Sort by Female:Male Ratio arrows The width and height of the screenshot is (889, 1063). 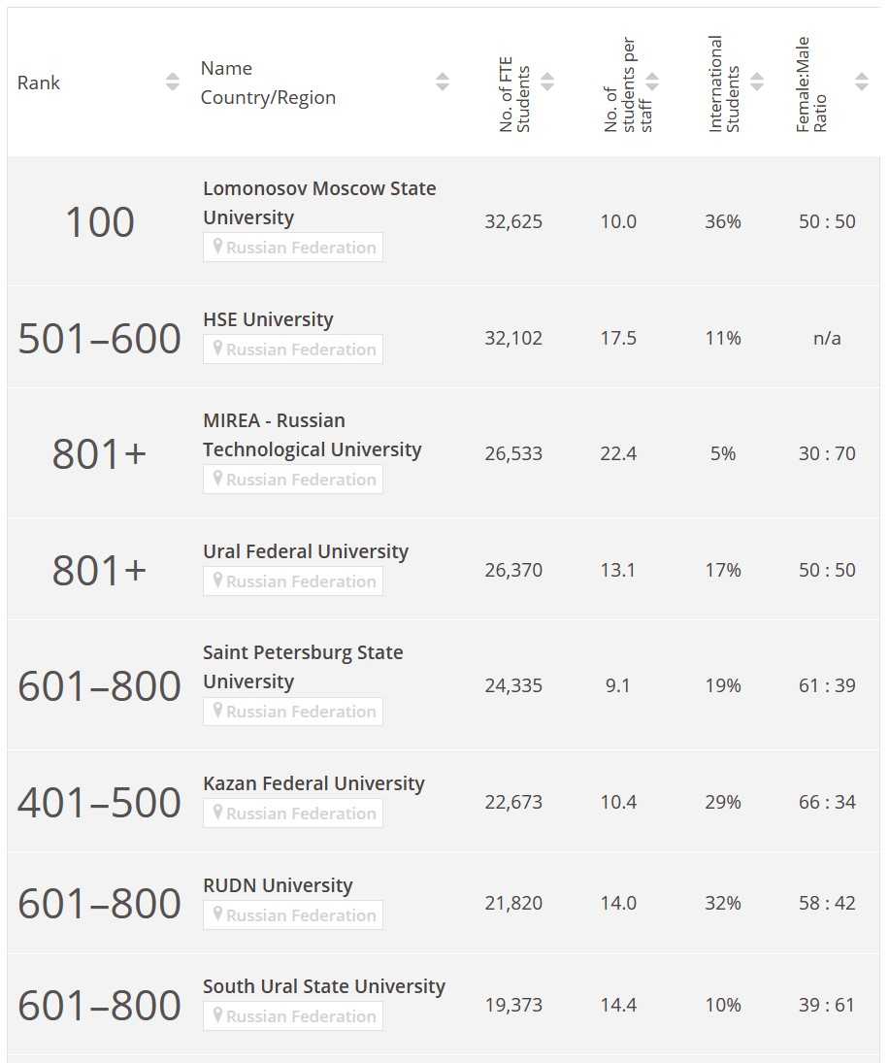click(862, 83)
